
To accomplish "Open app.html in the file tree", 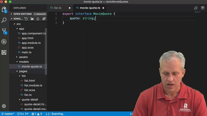I will point(27,38).
